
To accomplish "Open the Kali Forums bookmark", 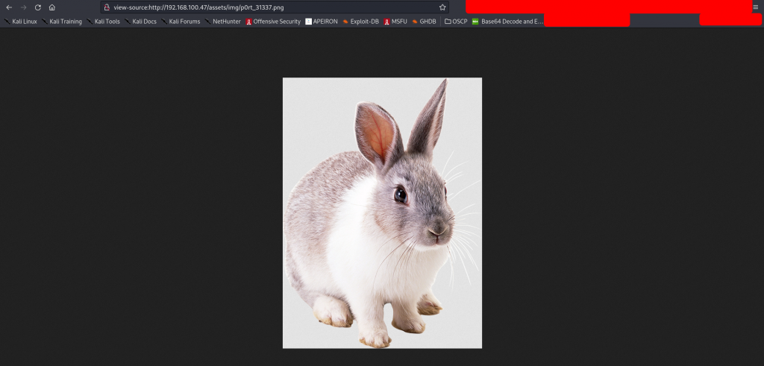I will pyautogui.click(x=181, y=22).
